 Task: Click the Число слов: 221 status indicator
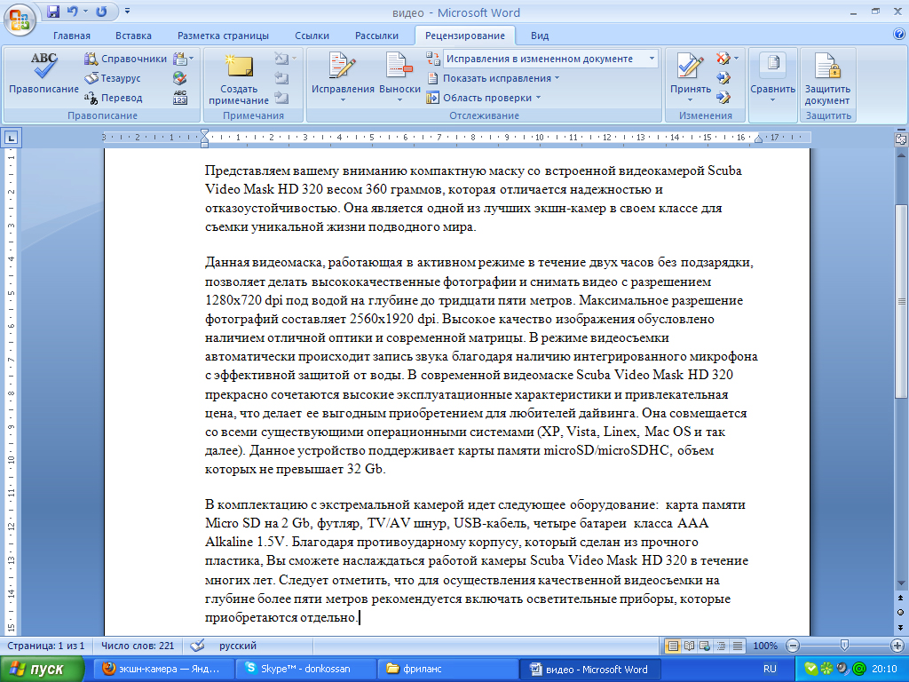pyautogui.click(x=138, y=646)
